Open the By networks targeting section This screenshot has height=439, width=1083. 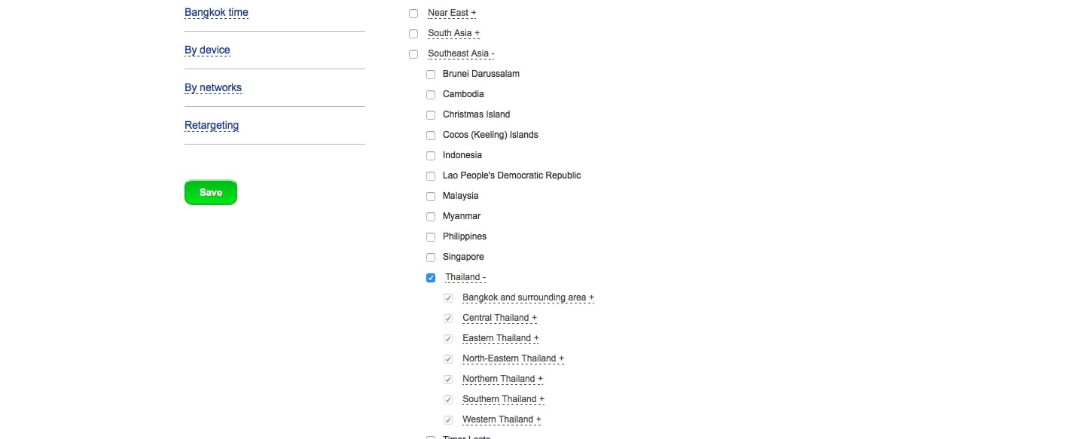click(213, 87)
